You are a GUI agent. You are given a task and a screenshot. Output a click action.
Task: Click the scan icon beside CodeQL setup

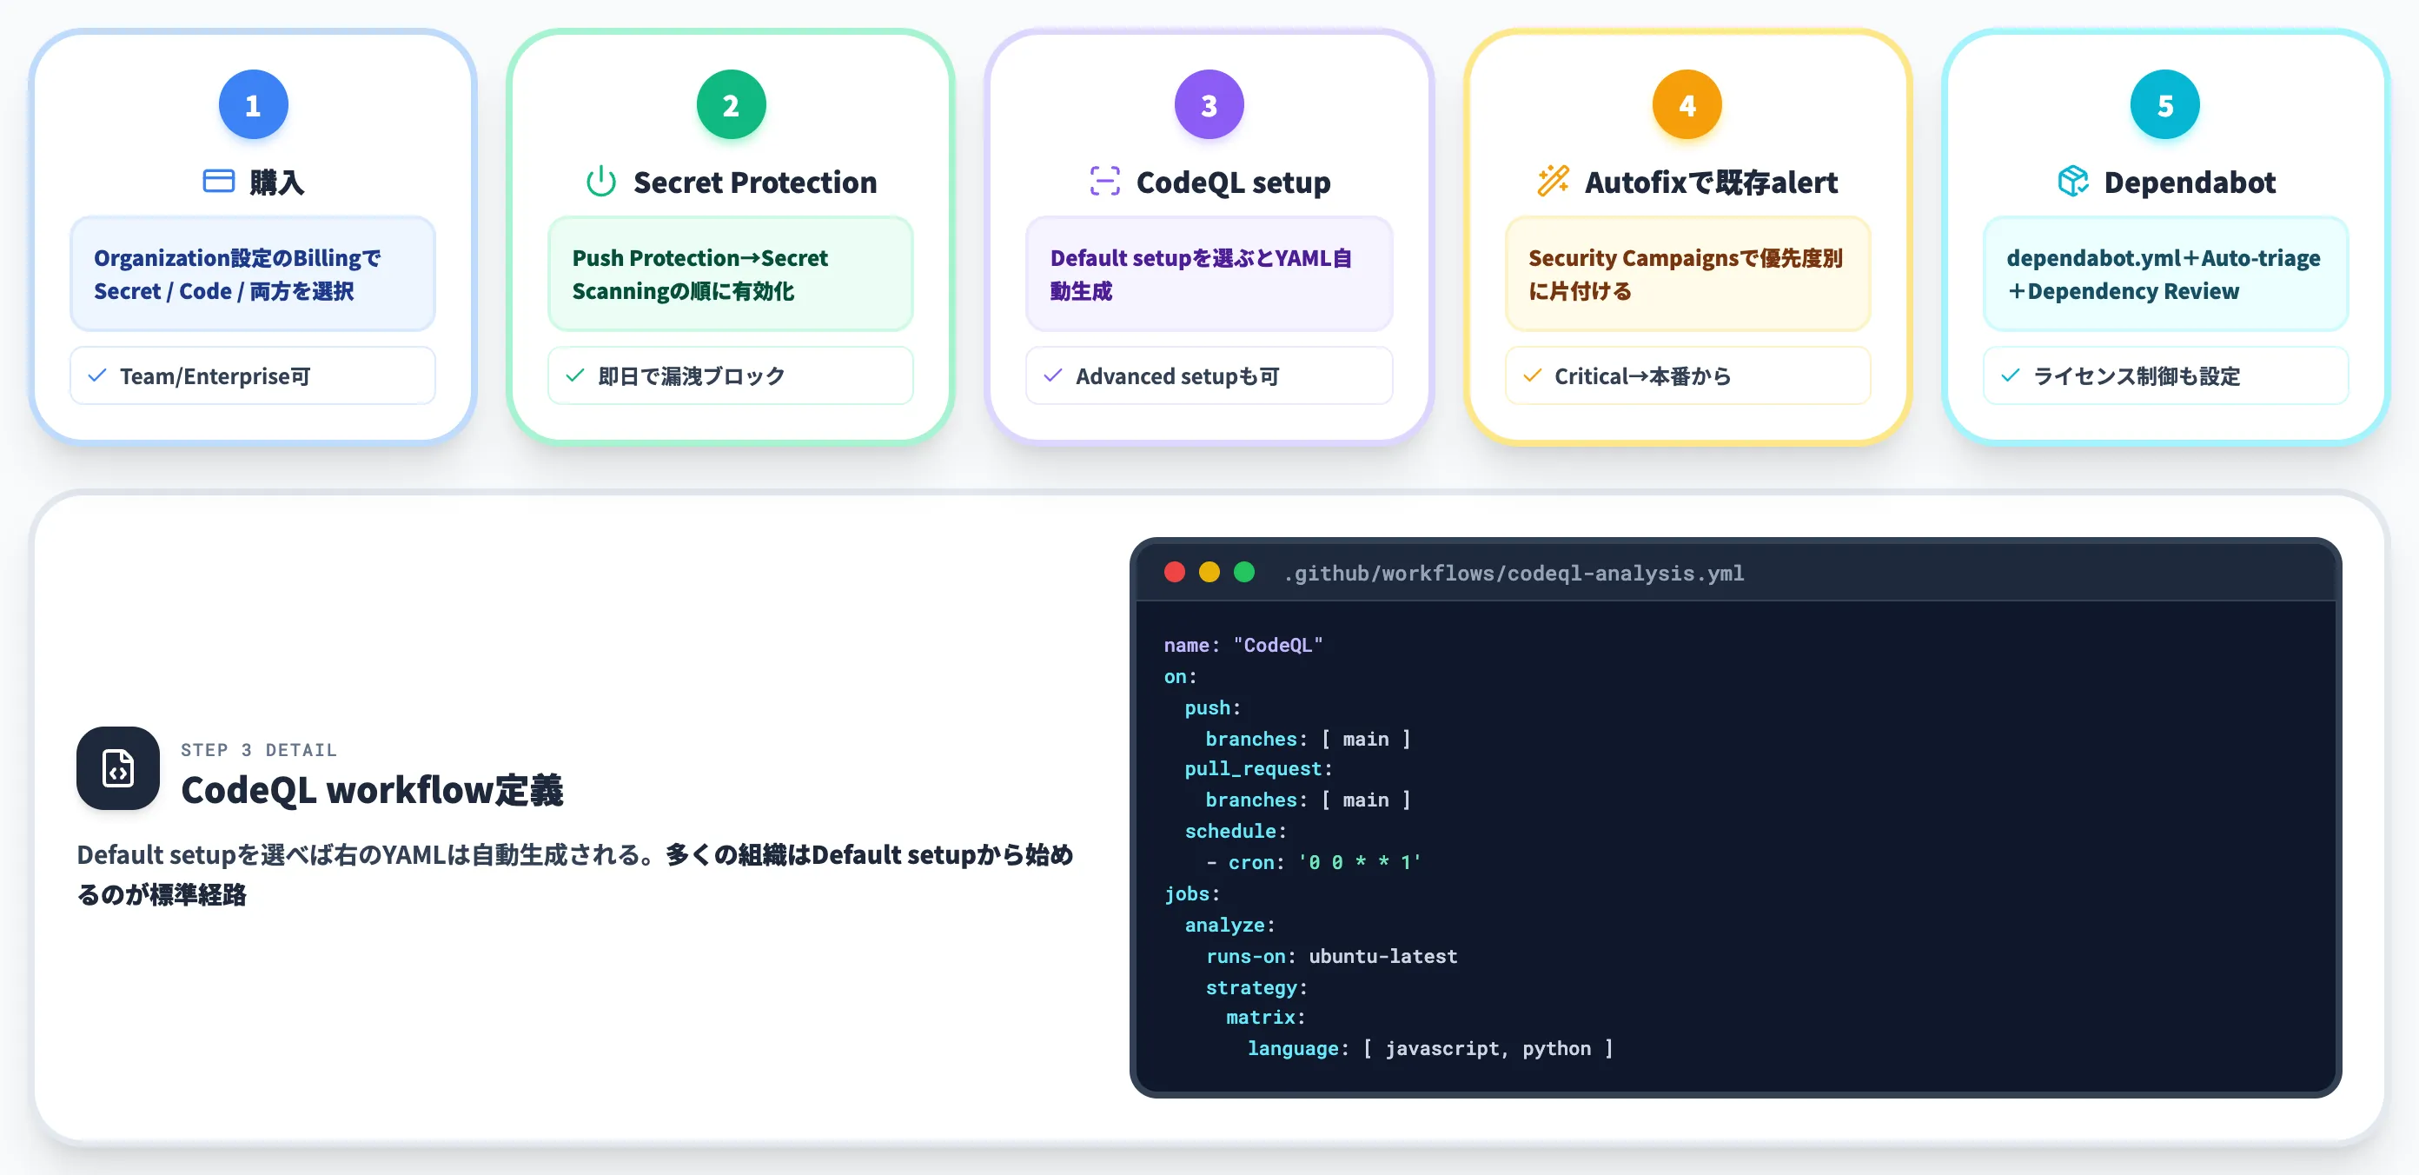[1104, 182]
